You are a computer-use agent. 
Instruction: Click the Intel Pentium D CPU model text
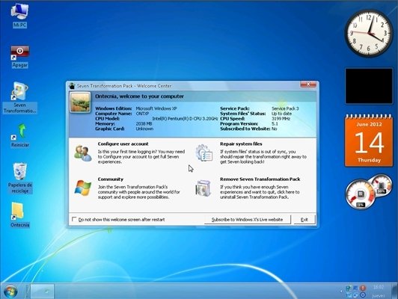tap(185, 119)
